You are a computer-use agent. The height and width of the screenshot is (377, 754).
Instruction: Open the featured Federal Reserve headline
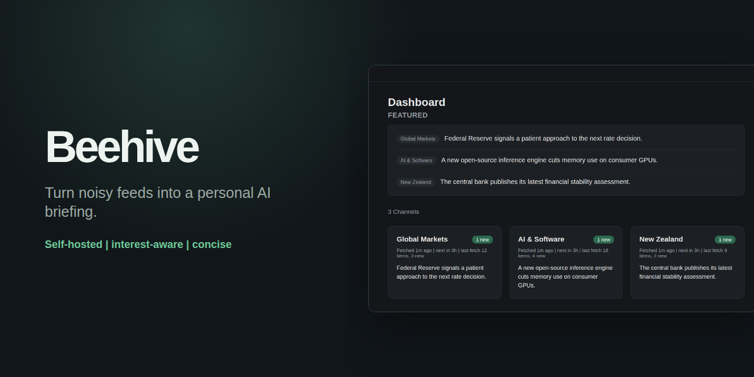click(x=543, y=138)
